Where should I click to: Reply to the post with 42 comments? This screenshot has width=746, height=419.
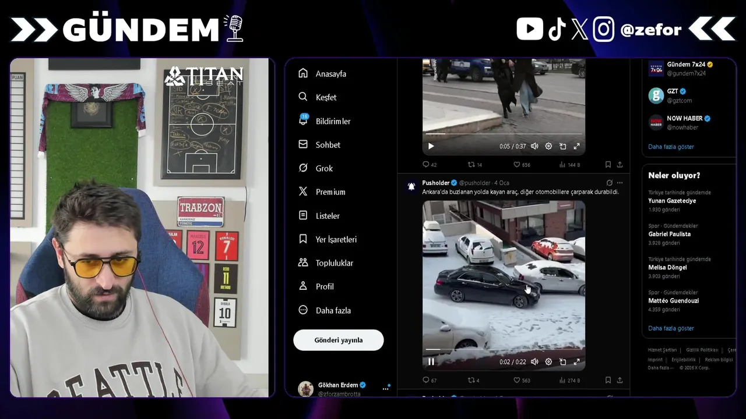coord(430,165)
